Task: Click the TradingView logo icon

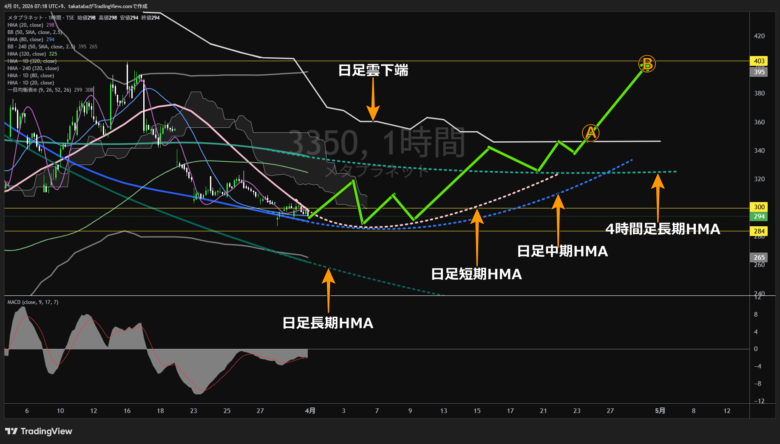Action: 11,431
